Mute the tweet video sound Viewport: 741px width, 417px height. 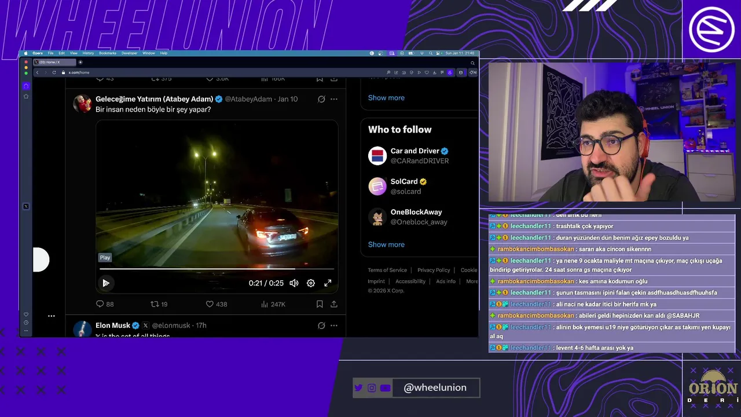(294, 283)
